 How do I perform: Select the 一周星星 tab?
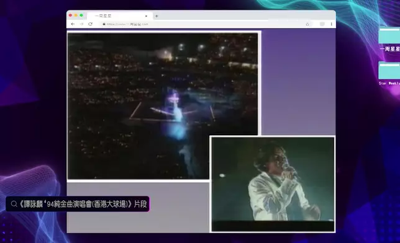point(120,15)
